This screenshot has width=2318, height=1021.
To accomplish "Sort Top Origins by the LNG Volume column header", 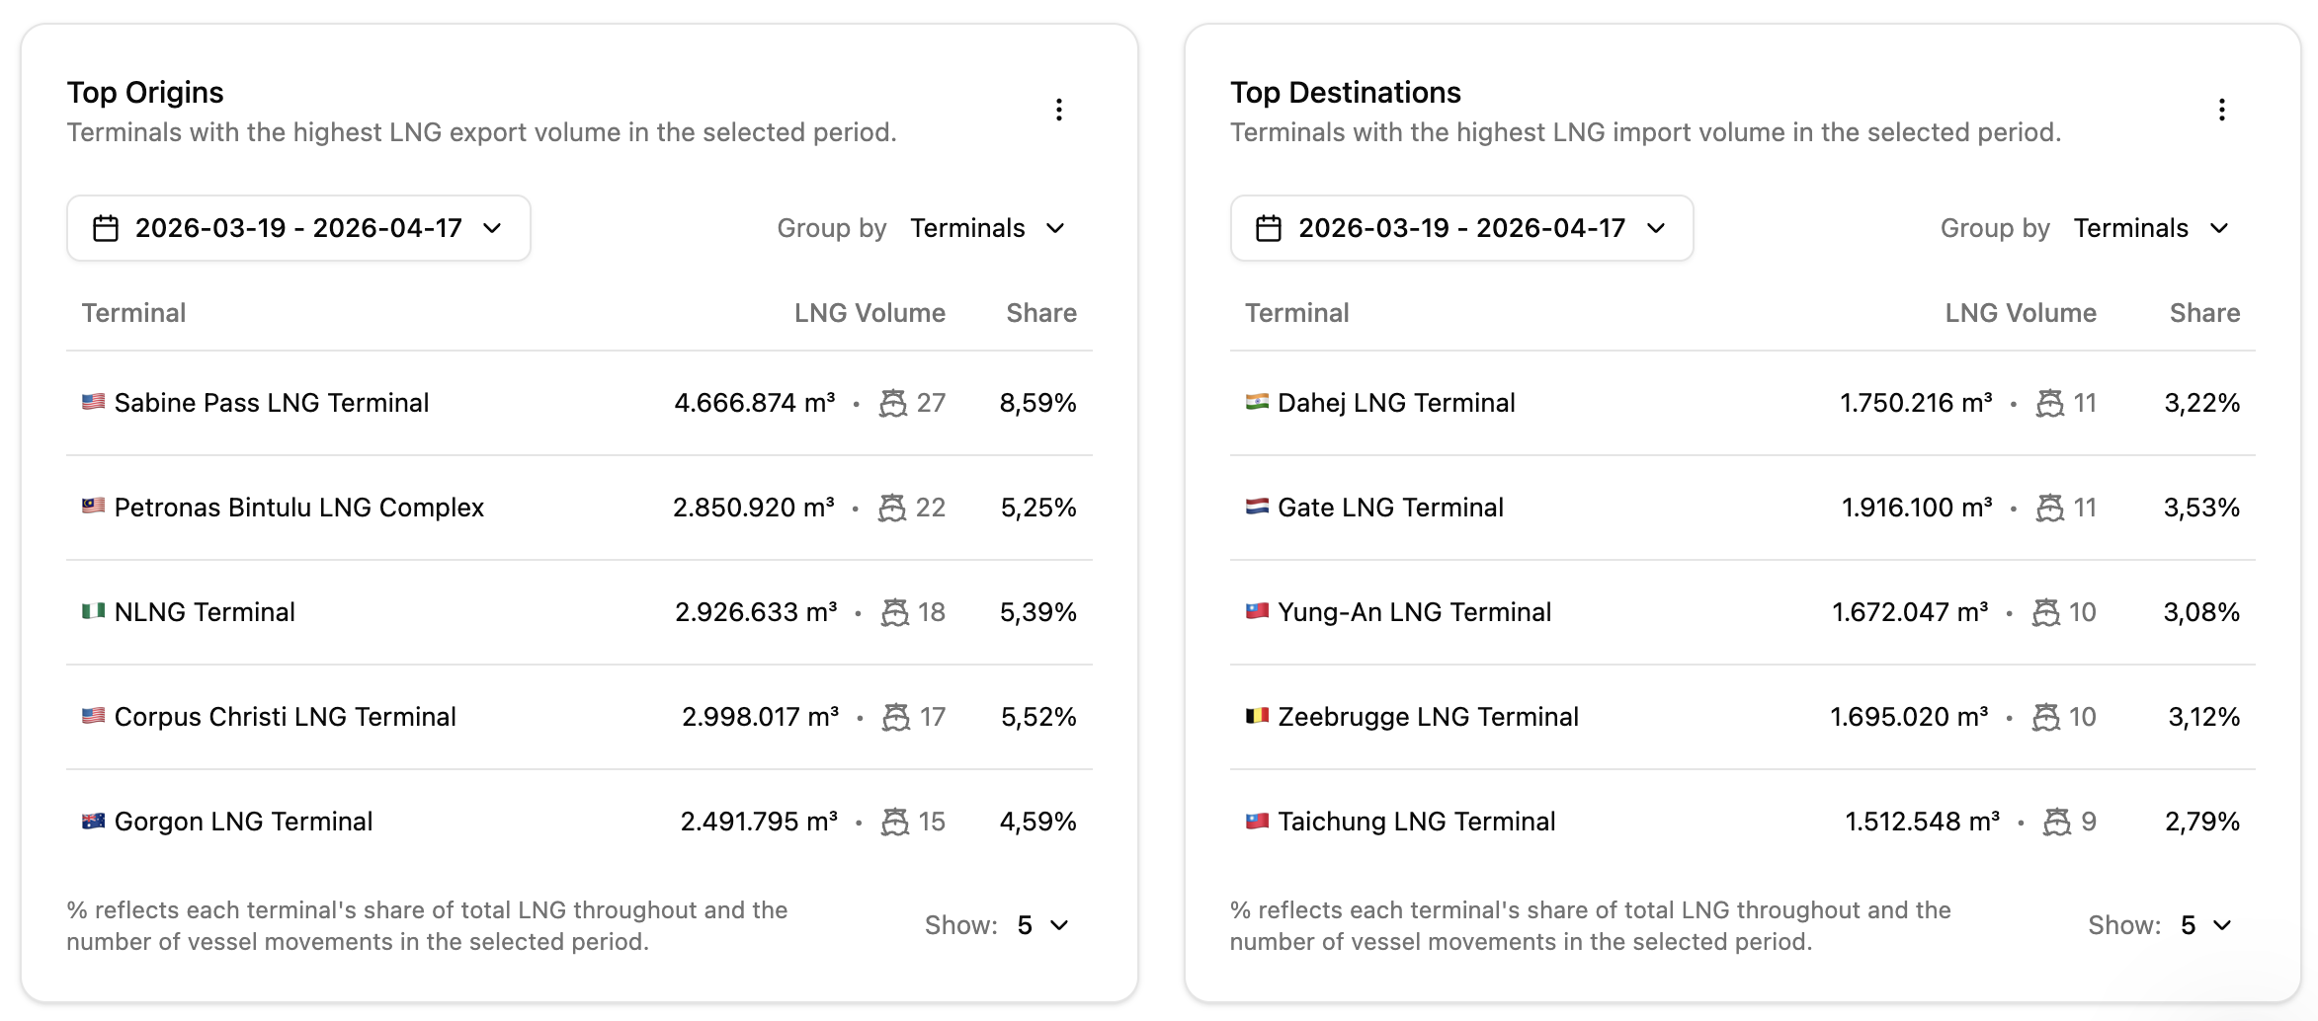I will point(869,313).
